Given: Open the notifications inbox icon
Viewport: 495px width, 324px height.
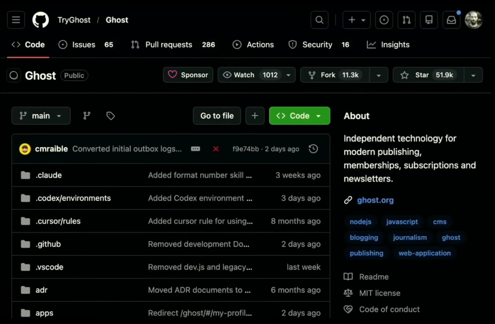Looking at the screenshot, I should [451, 20].
